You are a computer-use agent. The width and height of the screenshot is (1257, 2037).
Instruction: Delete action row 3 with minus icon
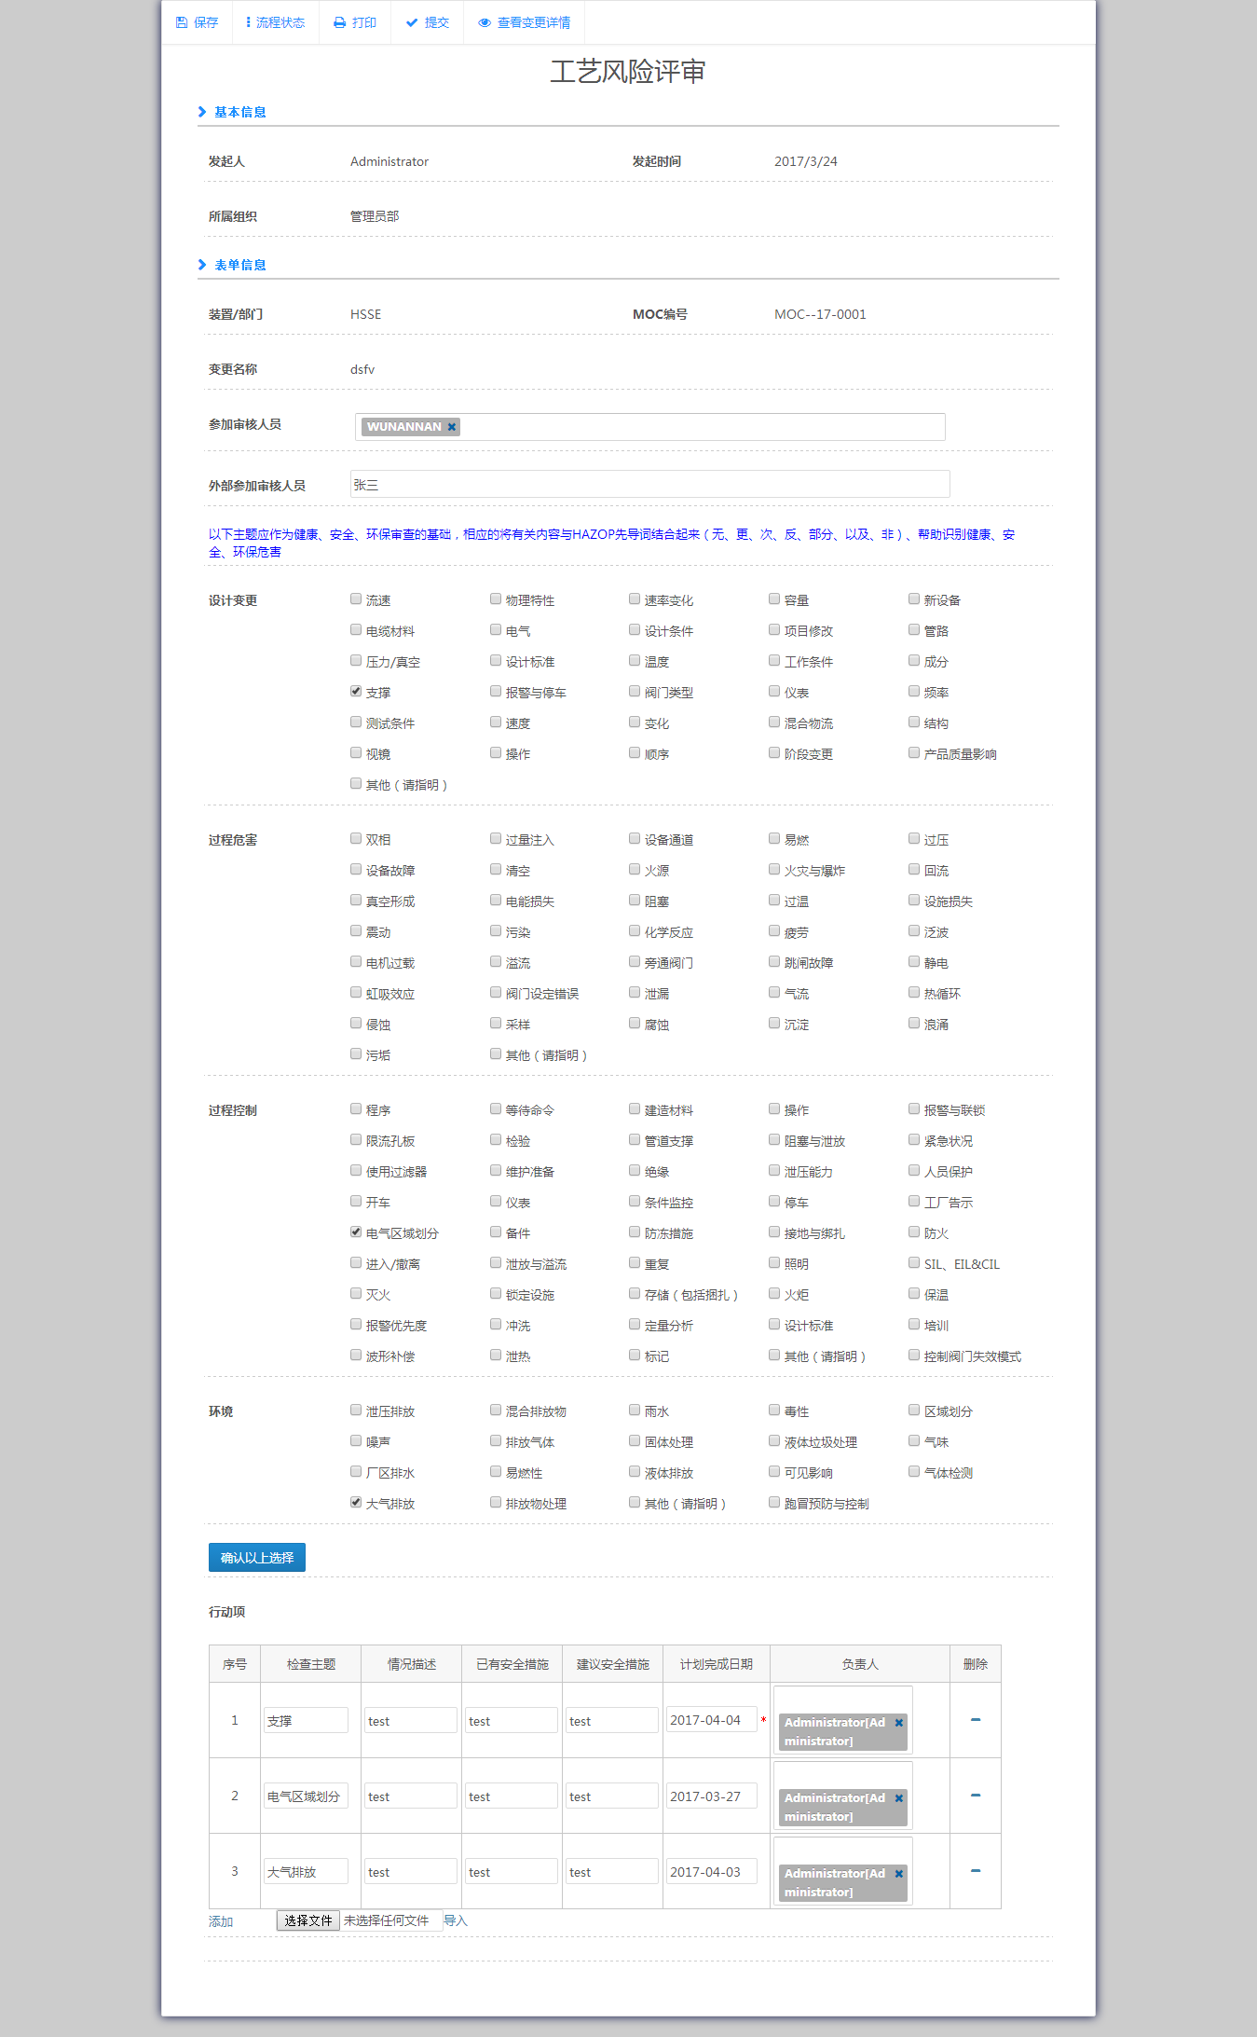tap(976, 1871)
